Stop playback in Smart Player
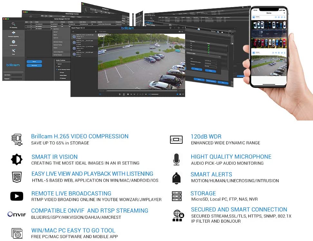313x241 pixels. (128, 94)
